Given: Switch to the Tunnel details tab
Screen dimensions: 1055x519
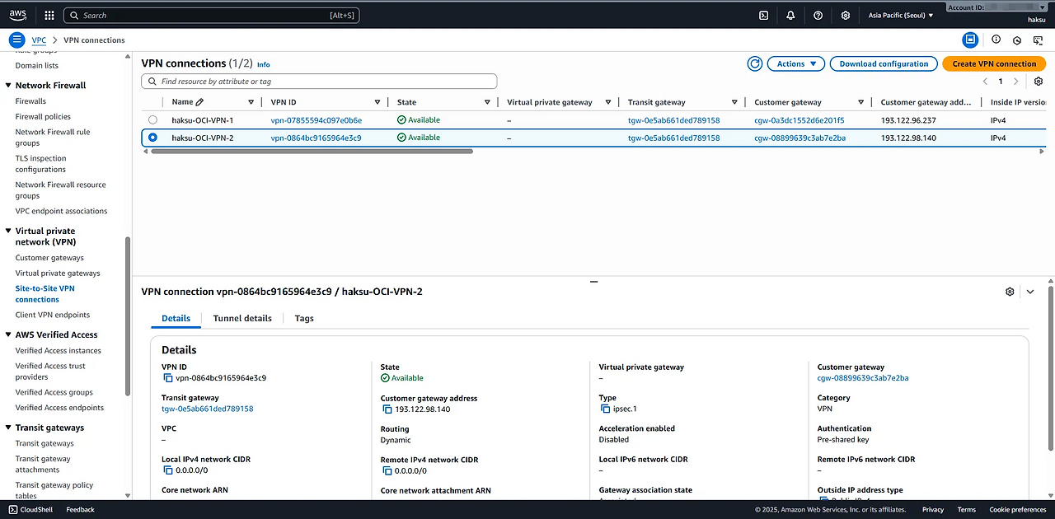Looking at the screenshot, I should coord(242,318).
